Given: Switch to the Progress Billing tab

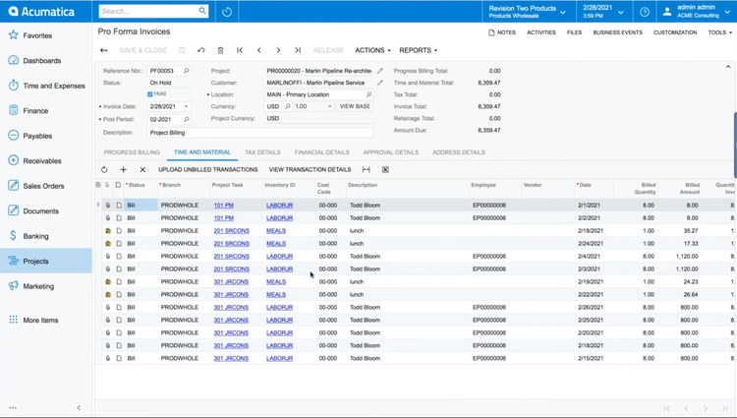Looking at the screenshot, I should click(132, 152).
